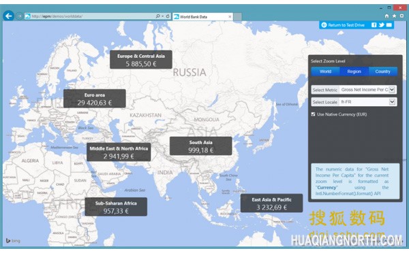Select the Country zoom level tab
This screenshot has width=409, height=255.
point(382,71)
